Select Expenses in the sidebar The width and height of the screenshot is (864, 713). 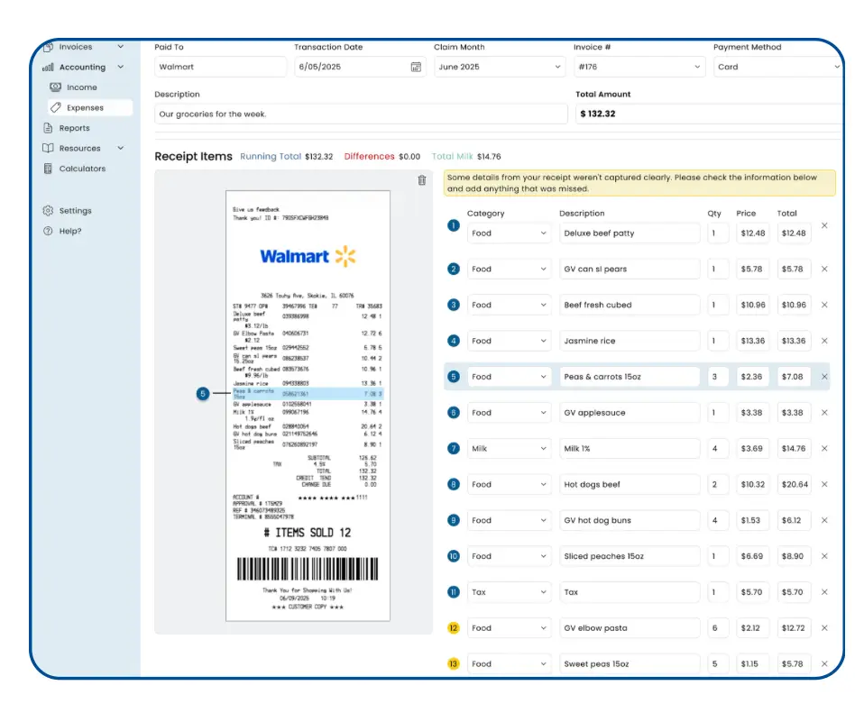[85, 107]
